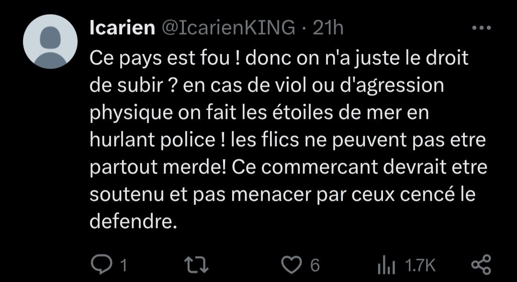Share the tweet via the share icon
Image resolution: width=517 pixels, height=282 pixels.
(482, 265)
